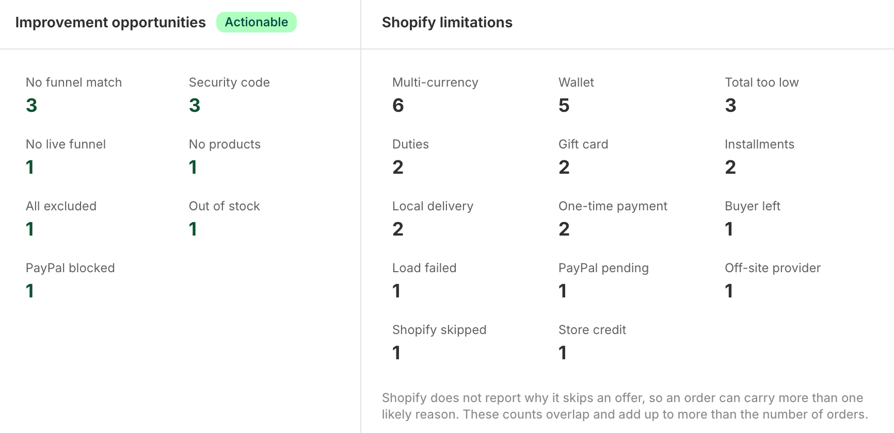This screenshot has height=433, width=894.
Task: Open the No funnel match count
Action: [x=74, y=95]
